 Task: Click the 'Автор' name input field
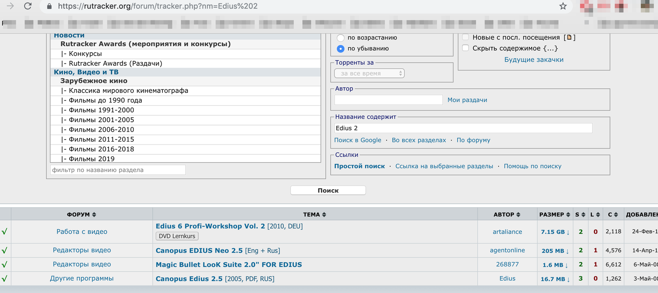tap(388, 100)
